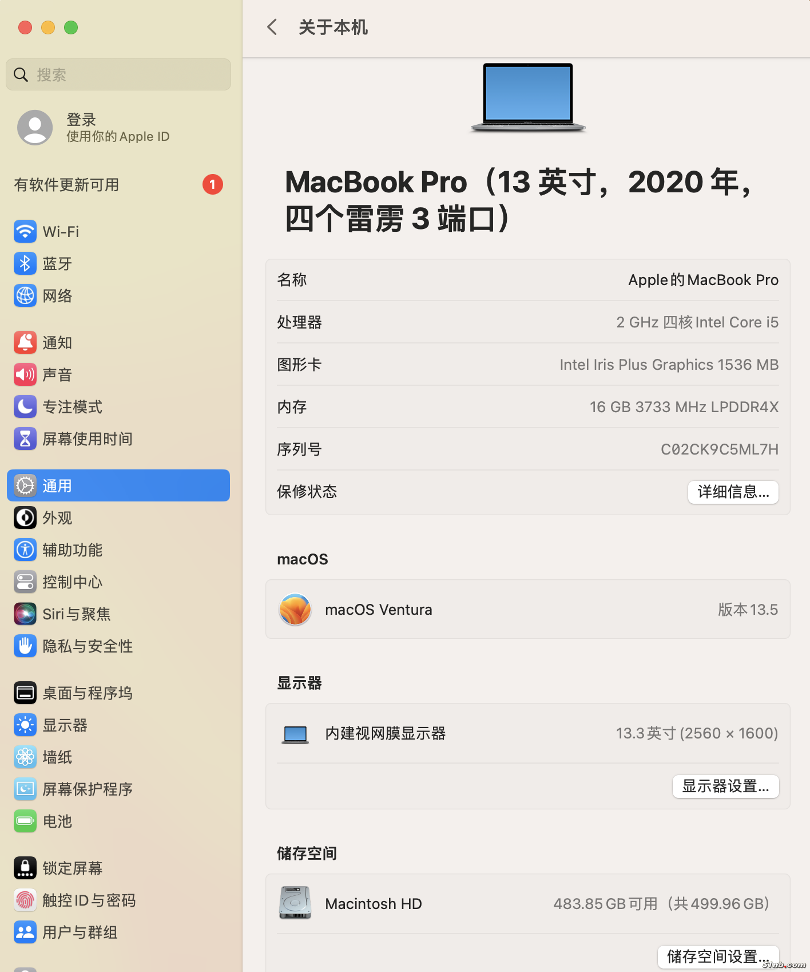Go back with the back chevron
This screenshot has width=810, height=972.
(x=272, y=27)
